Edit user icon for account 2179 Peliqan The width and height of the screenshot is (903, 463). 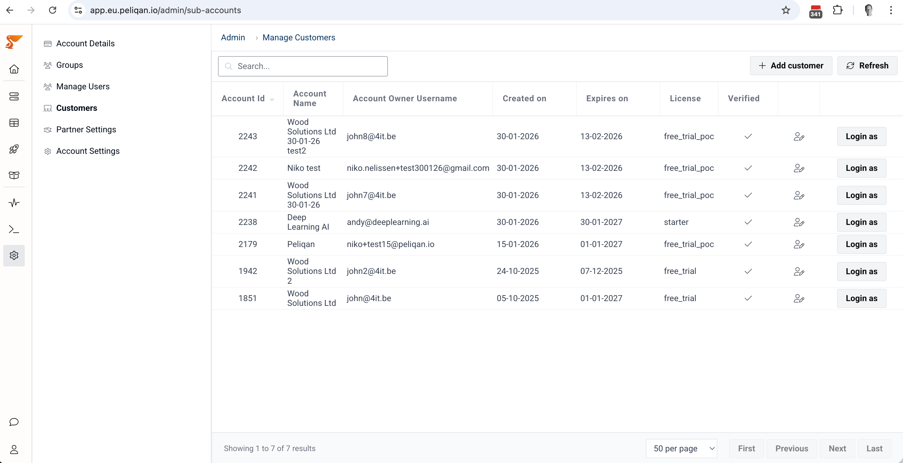click(799, 244)
